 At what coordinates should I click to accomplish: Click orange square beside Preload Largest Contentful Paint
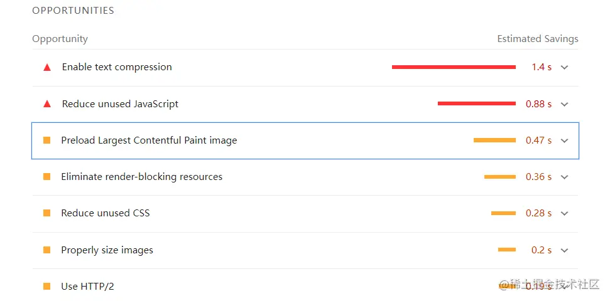(46, 140)
